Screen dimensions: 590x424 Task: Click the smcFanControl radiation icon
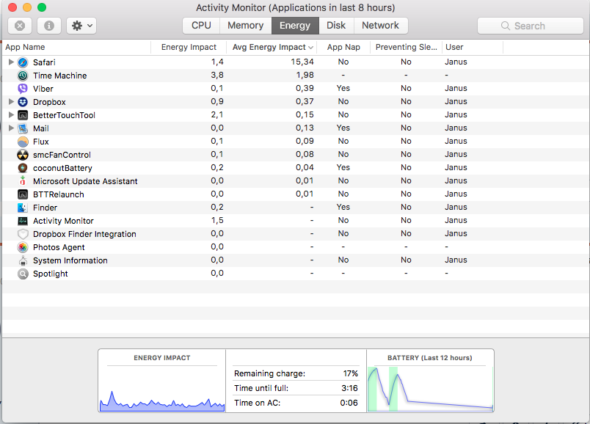(23, 155)
